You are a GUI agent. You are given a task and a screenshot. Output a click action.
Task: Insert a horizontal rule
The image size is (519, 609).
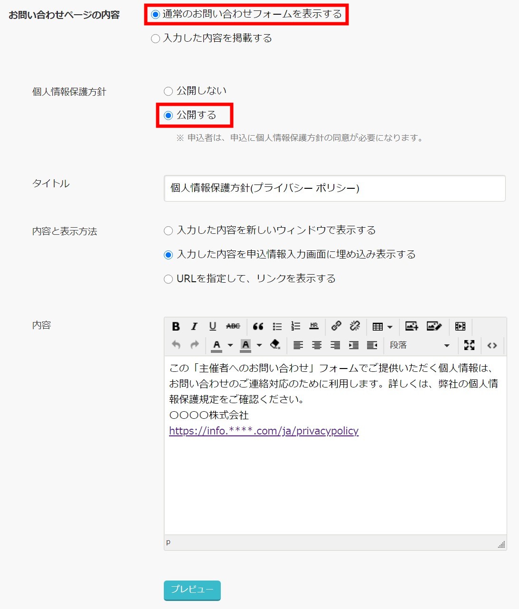pos(313,326)
